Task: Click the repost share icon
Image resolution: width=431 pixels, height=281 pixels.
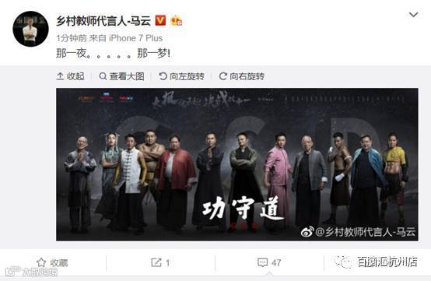Action: click(156, 262)
